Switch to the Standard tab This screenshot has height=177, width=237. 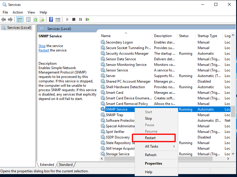point(66,165)
